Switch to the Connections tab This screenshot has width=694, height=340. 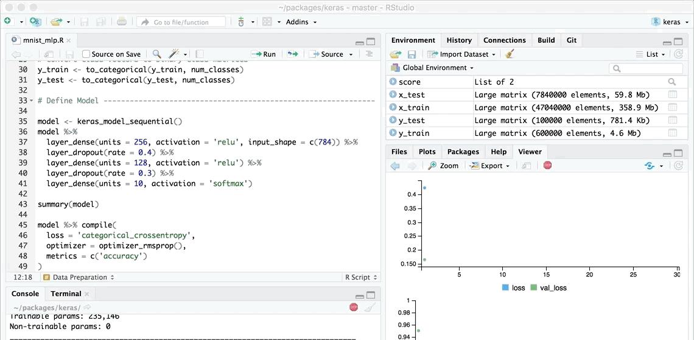505,40
